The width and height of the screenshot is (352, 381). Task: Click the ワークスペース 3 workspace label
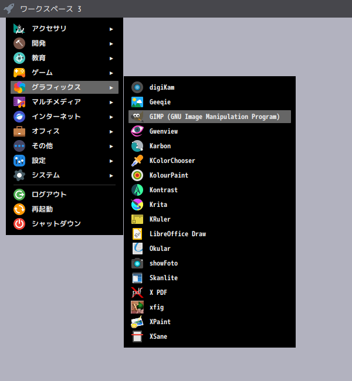(x=50, y=9)
